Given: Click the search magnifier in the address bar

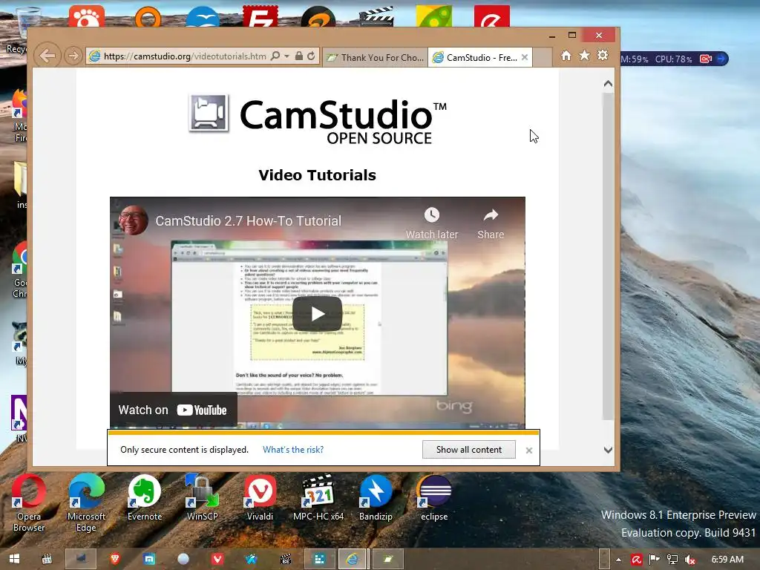Looking at the screenshot, I should point(275,56).
